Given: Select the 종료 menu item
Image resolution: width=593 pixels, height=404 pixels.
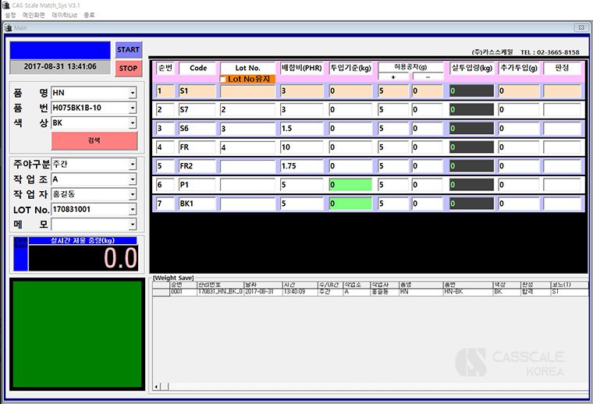Looking at the screenshot, I should [89, 15].
